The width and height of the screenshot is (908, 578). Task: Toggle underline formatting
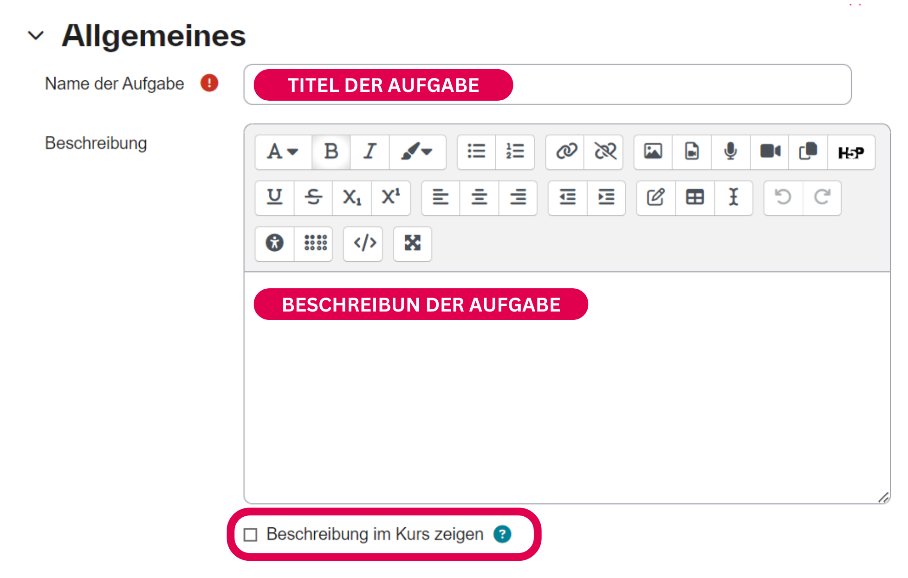pos(274,198)
